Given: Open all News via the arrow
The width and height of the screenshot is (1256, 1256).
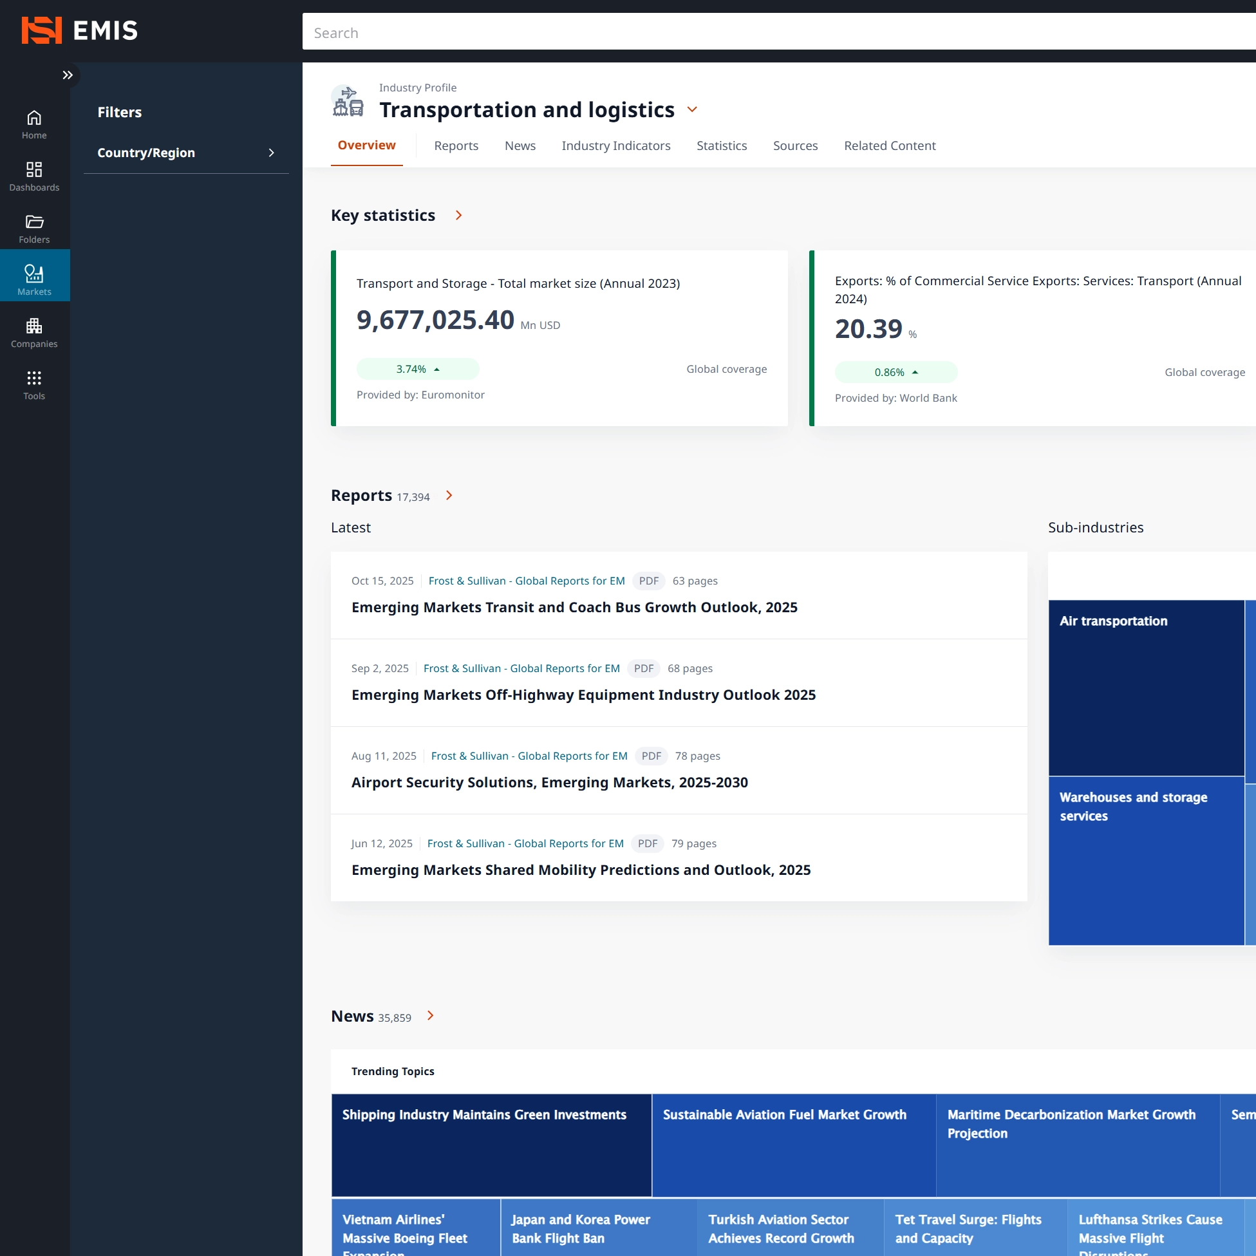Looking at the screenshot, I should pos(431,1015).
